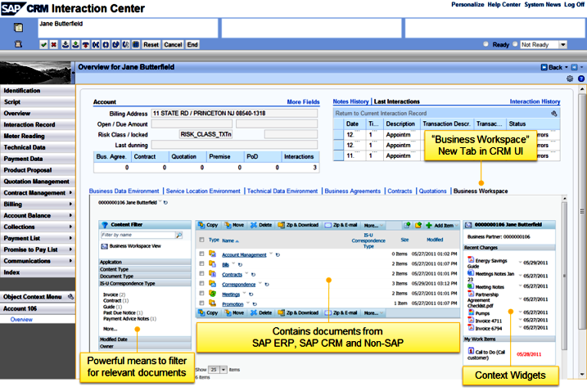Click the green checkmark accept icon in toolbar
Viewport: 587px width, 391px height.
tap(44, 44)
